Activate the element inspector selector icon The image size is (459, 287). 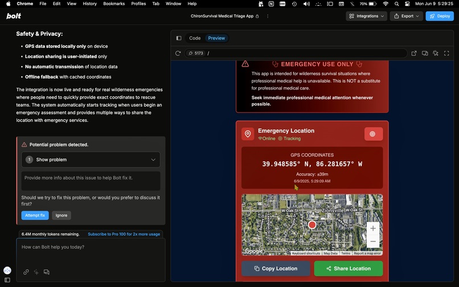pyautogui.click(x=436, y=53)
